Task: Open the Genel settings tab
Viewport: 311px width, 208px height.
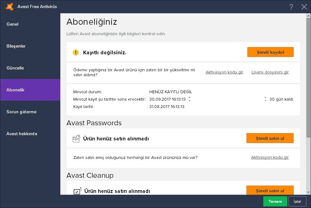Action: tap(13, 24)
